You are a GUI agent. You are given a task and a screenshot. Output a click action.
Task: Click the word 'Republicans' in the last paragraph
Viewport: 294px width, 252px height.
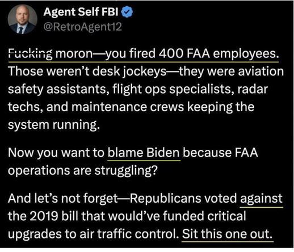coord(165,199)
